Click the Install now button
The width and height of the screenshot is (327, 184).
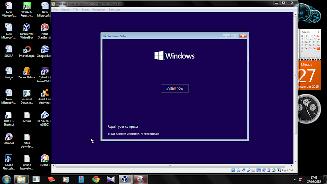(x=175, y=88)
